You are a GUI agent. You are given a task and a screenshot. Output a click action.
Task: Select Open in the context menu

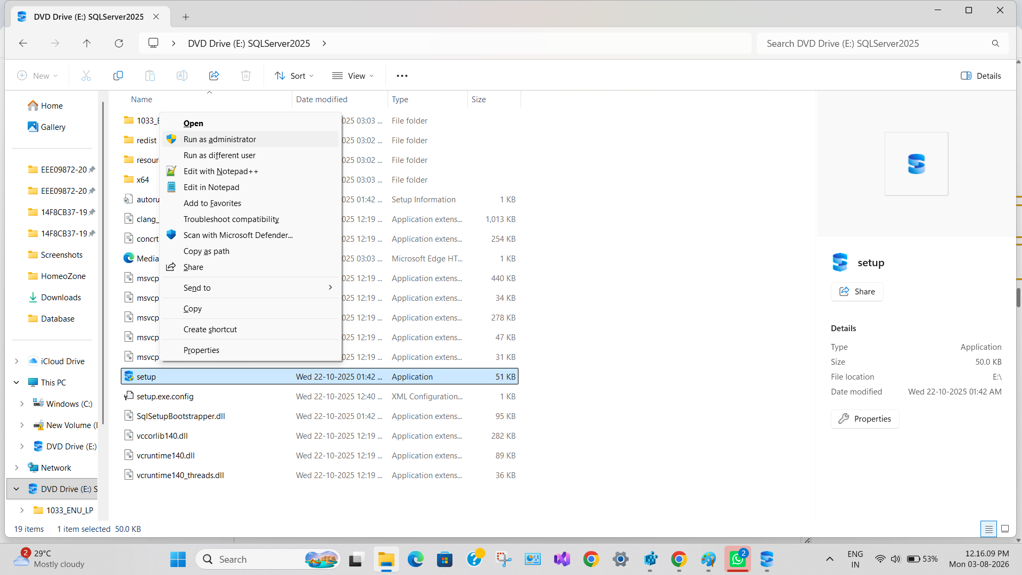[251, 123]
